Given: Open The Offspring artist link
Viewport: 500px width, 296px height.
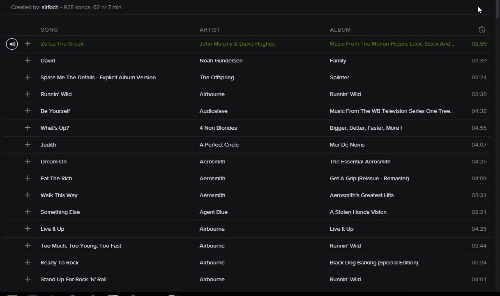Looking at the screenshot, I should coord(217,77).
